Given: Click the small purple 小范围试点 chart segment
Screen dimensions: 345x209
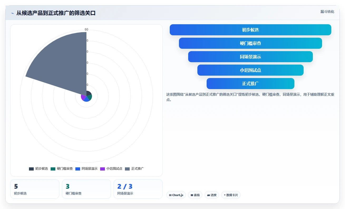Looking at the screenshot, I should (83, 98).
